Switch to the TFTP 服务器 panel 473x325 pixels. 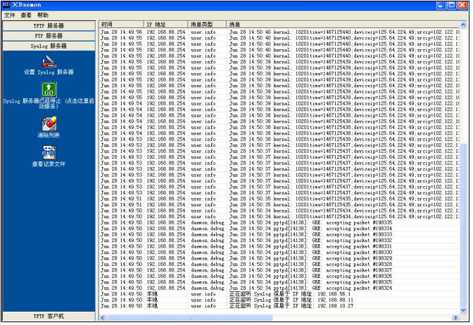click(49, 25)
